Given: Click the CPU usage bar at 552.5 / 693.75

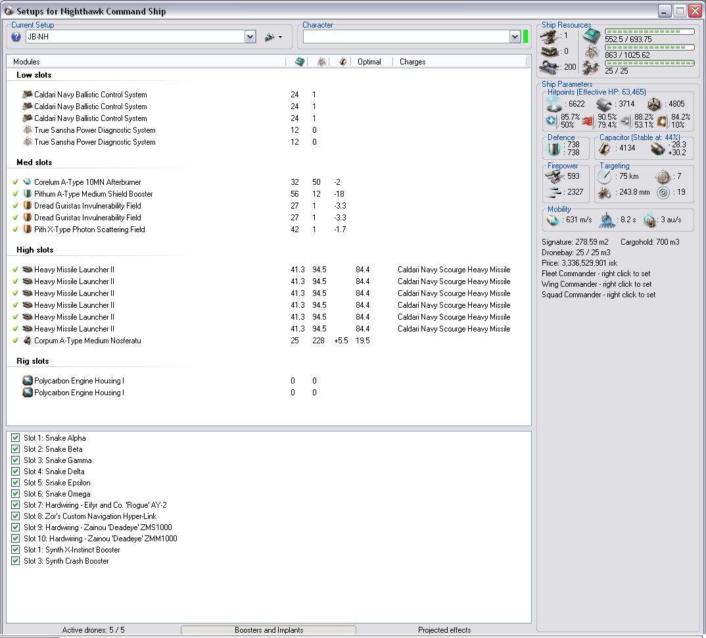Looking at the screenshot, I should pos(649,32).
